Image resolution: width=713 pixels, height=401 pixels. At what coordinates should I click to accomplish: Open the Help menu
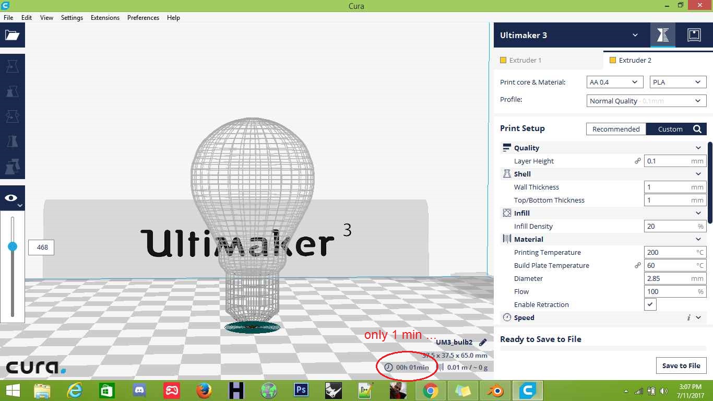click(x=173, y=17)
